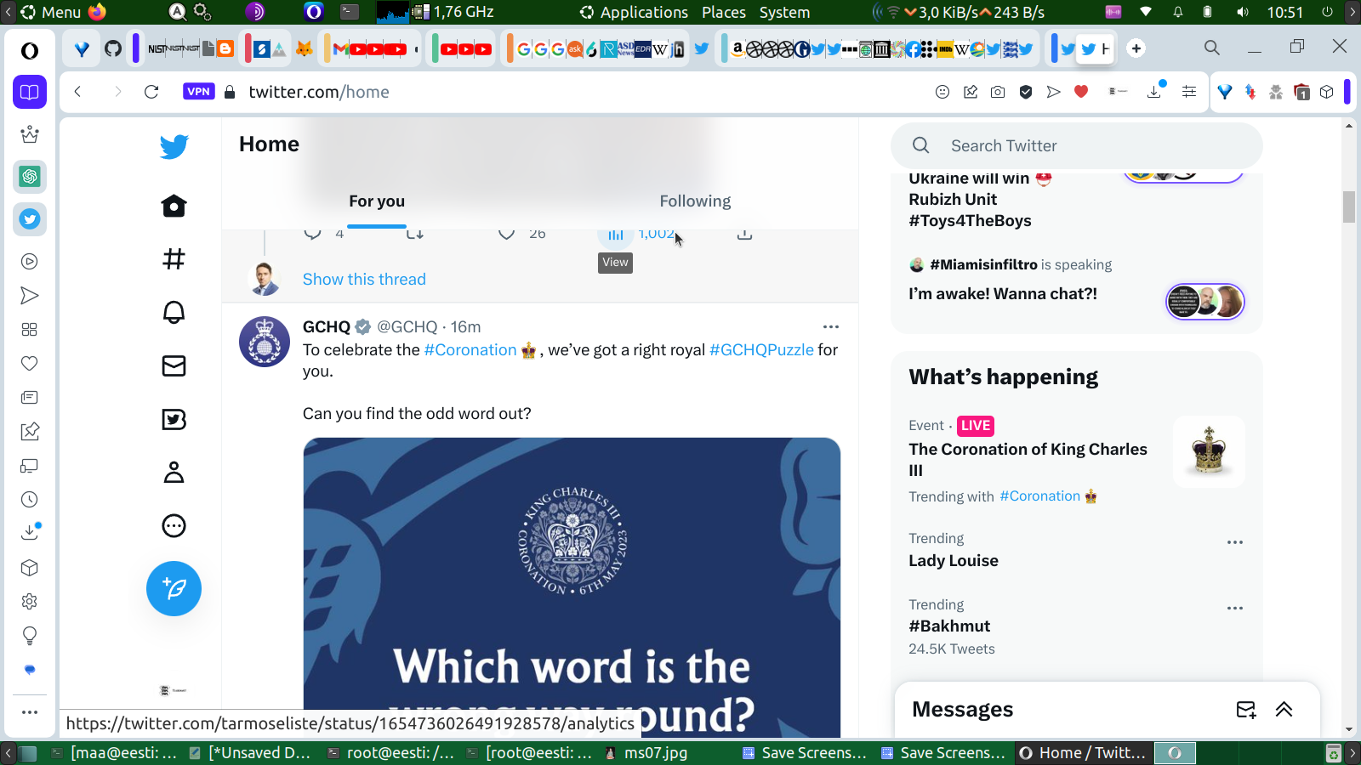Like the tweet with 26 likes
Image resolution: width=1361 pixels, height=765 pixels.
(507, 234)
